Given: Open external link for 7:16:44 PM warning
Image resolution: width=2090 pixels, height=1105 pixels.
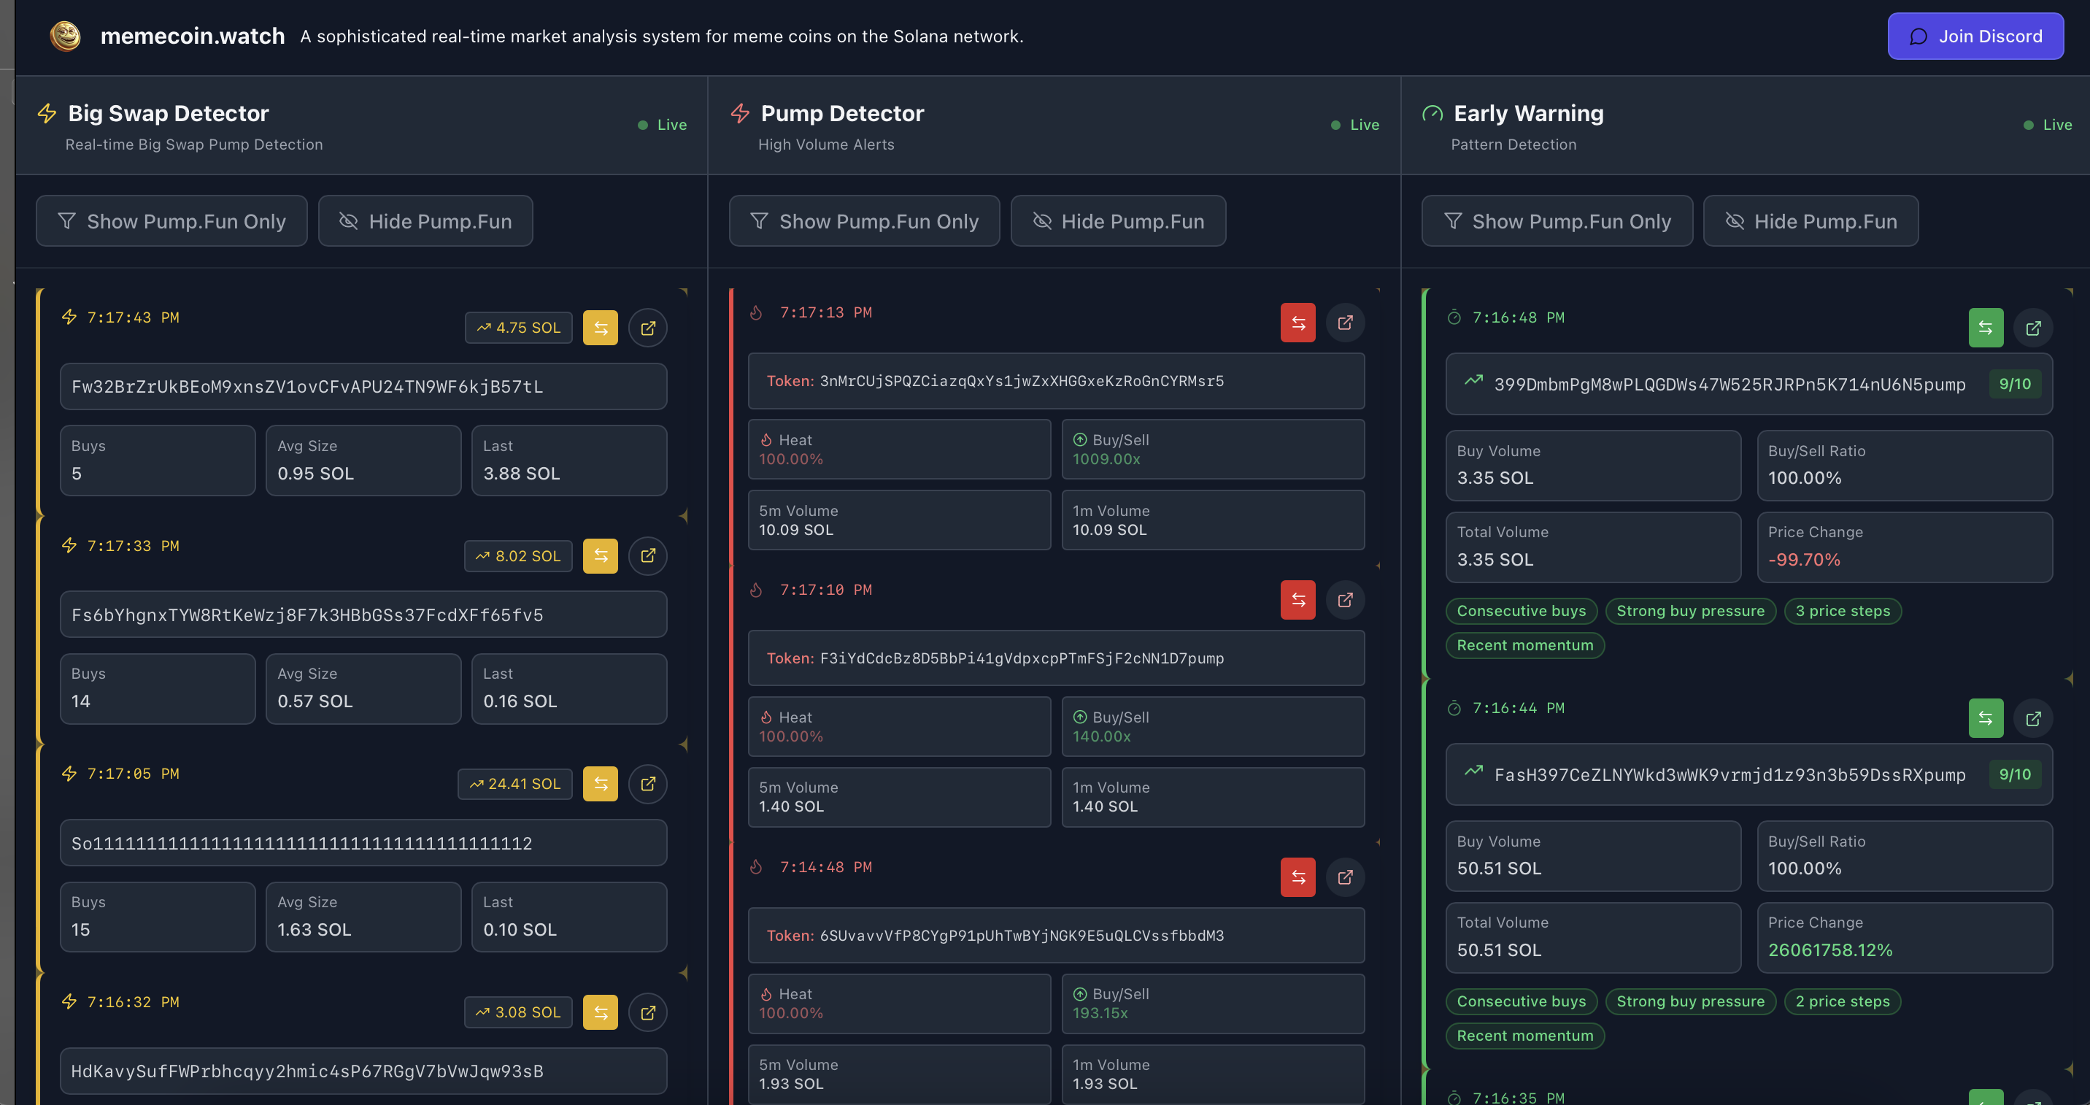Looking at the screenshot, I should click(2032, 718).
